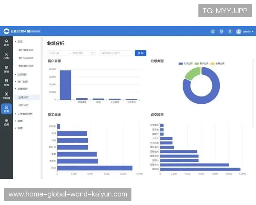
Task: Open the 设置 settings sidebar icon
Action: pos(6,122)
